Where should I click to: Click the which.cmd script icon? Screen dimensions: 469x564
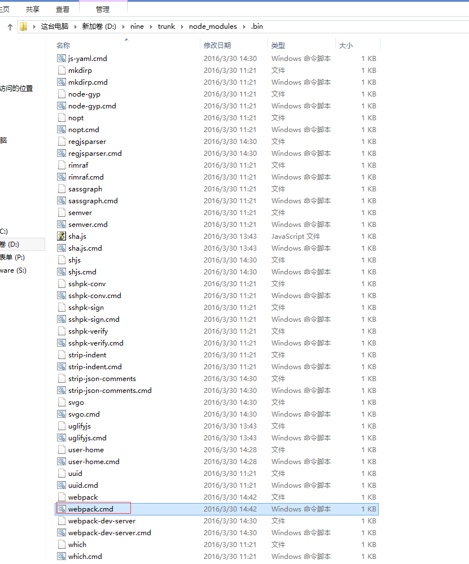point(62,557)
